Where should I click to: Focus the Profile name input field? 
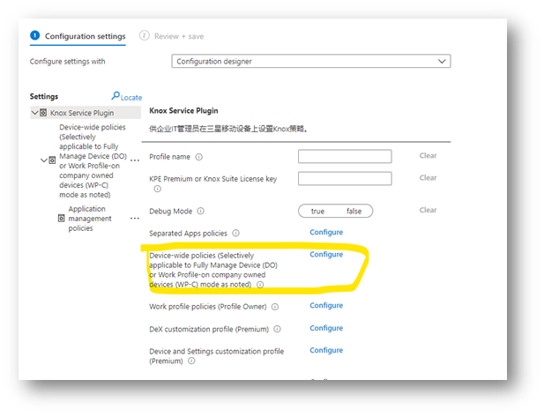(x=345, y=156)
